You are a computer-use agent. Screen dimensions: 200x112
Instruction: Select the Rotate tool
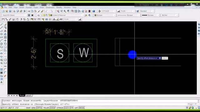(x=5, y=44)
